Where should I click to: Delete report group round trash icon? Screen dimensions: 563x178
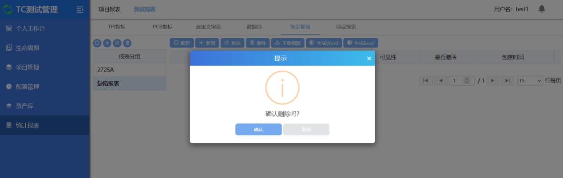click(127, 43)
